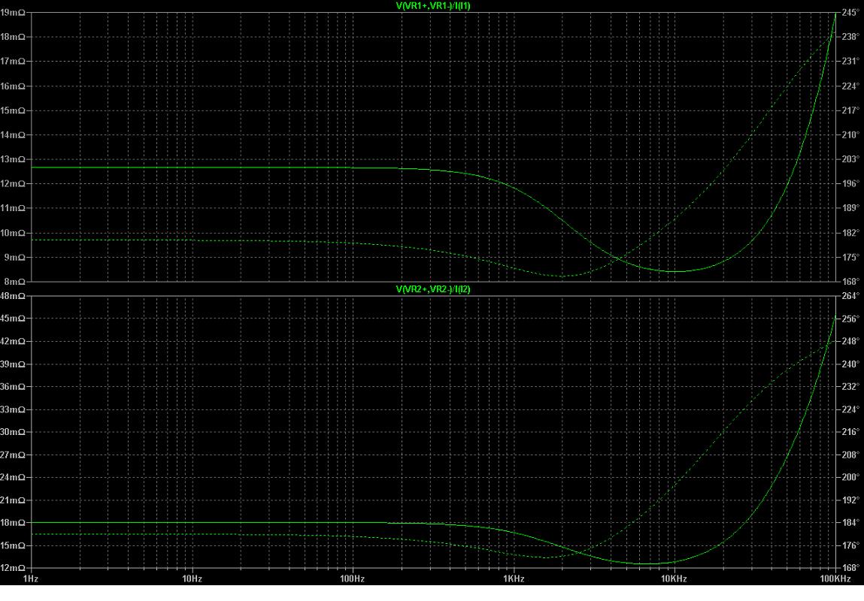864x601 pixels.
Task: Choose the 240° phase axis label
Action: pos(850,364)
